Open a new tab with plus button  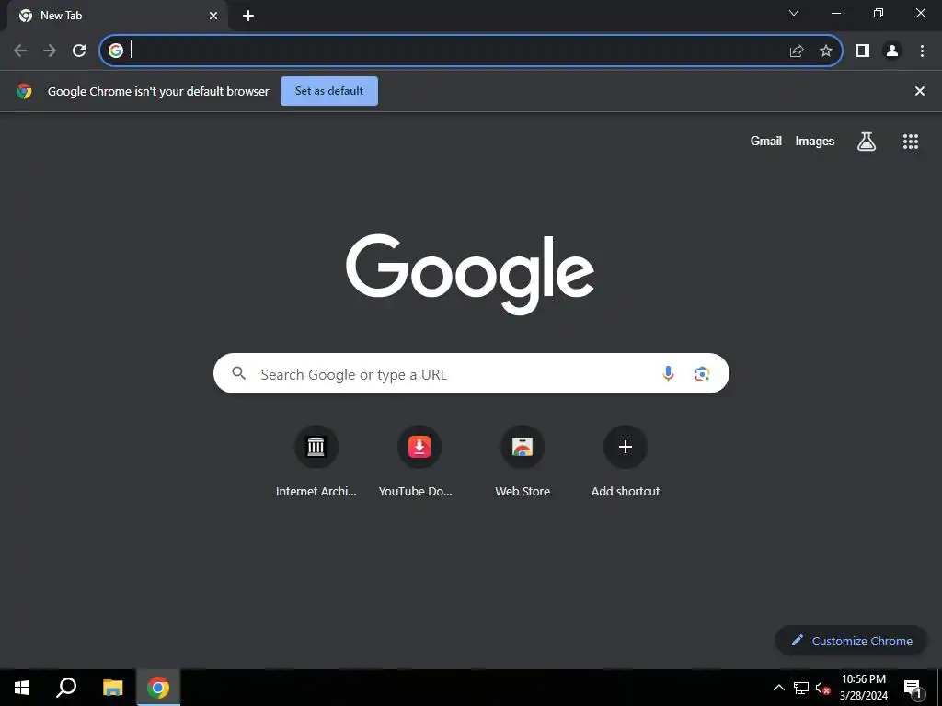pos(248,16)
